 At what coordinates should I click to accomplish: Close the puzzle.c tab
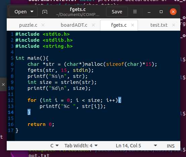coord(43,25)
